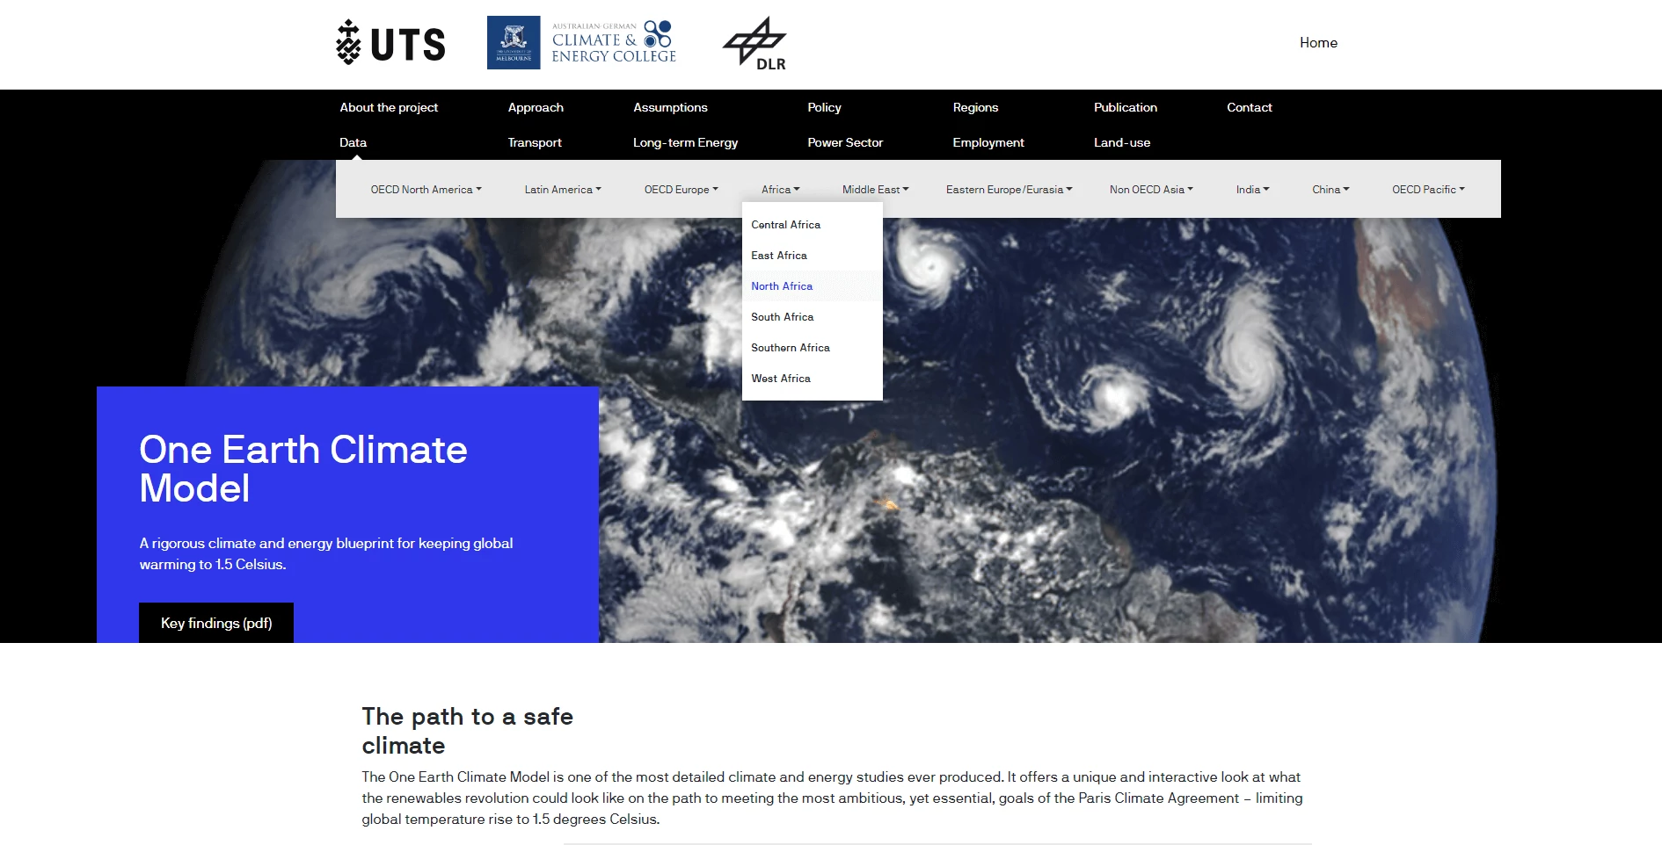Open the Power Sector section
1662x845 pixels.
click(844, 142)
